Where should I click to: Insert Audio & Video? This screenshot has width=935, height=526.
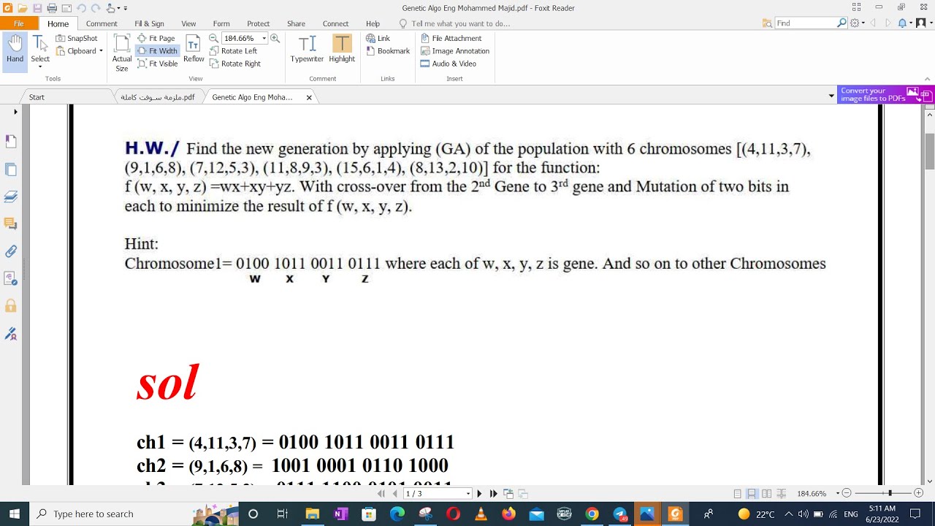coord(448,64)
